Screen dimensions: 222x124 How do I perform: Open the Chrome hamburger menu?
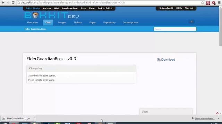[x=219, y=2]
